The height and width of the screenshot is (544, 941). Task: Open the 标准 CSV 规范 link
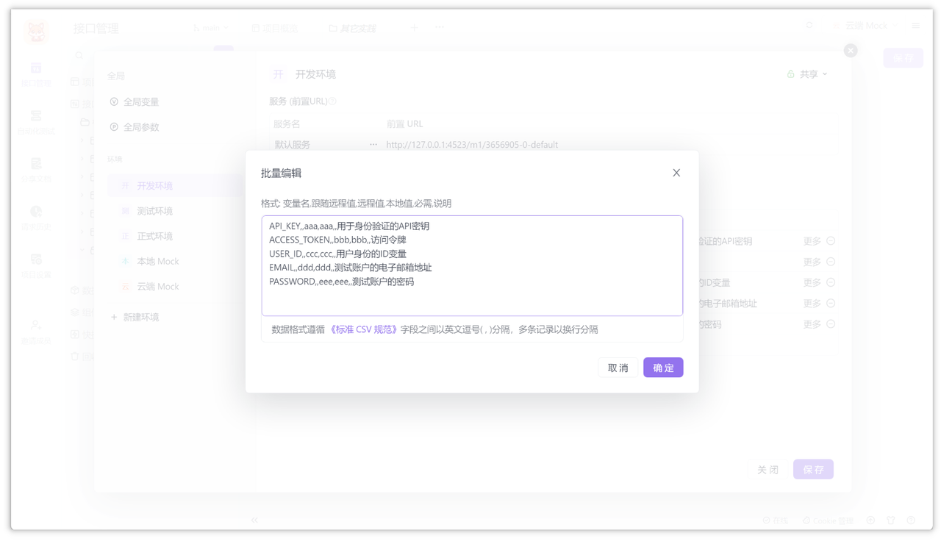point(364,329)
